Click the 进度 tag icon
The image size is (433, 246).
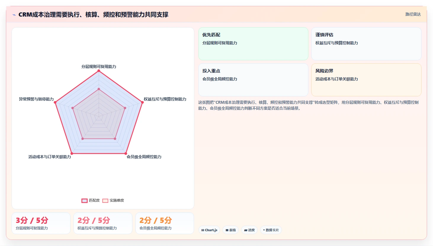pyautogui.click(x=246, y=230)
